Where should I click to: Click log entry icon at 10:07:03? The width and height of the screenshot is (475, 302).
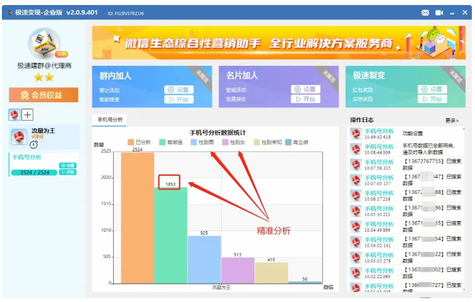(x=356, y=180)
